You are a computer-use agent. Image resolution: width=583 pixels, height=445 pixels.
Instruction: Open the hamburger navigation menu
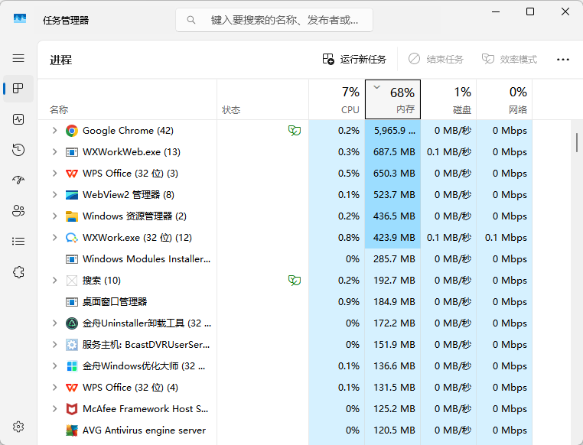[18, 58]
